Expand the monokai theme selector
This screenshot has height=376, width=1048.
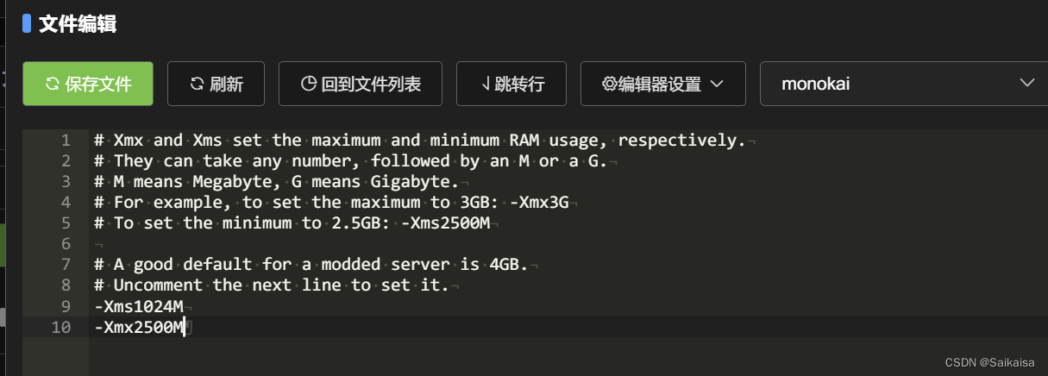coord(904,84)
